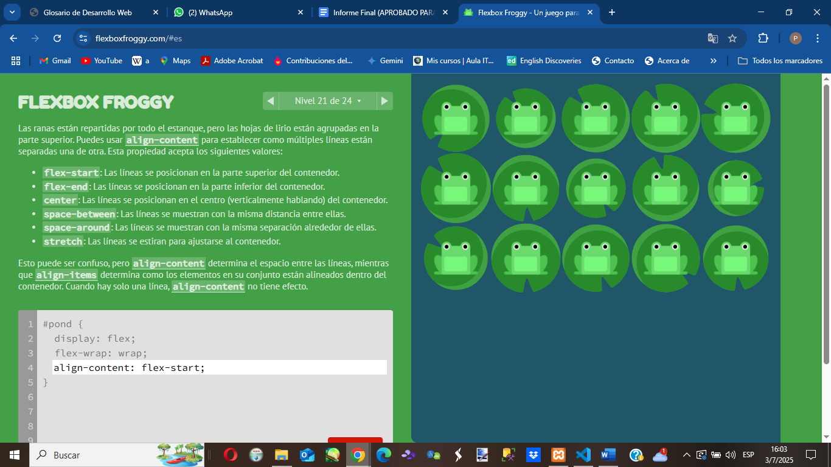The width and height of the screenshot is (831, 467).
Task: Open the Maps bookmark
Action: pos(175,61)
